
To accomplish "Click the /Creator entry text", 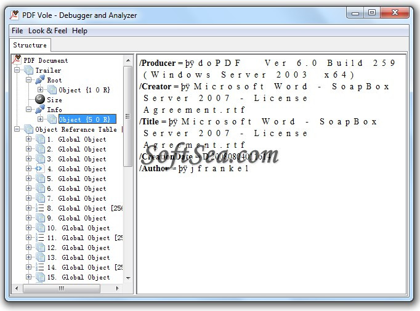I will pyautogui.click(x=264, y=98).
